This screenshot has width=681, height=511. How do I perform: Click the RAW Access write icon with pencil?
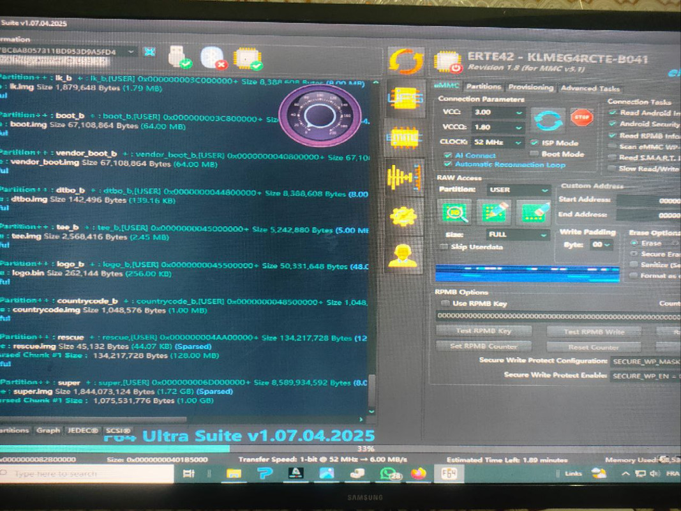494,213
